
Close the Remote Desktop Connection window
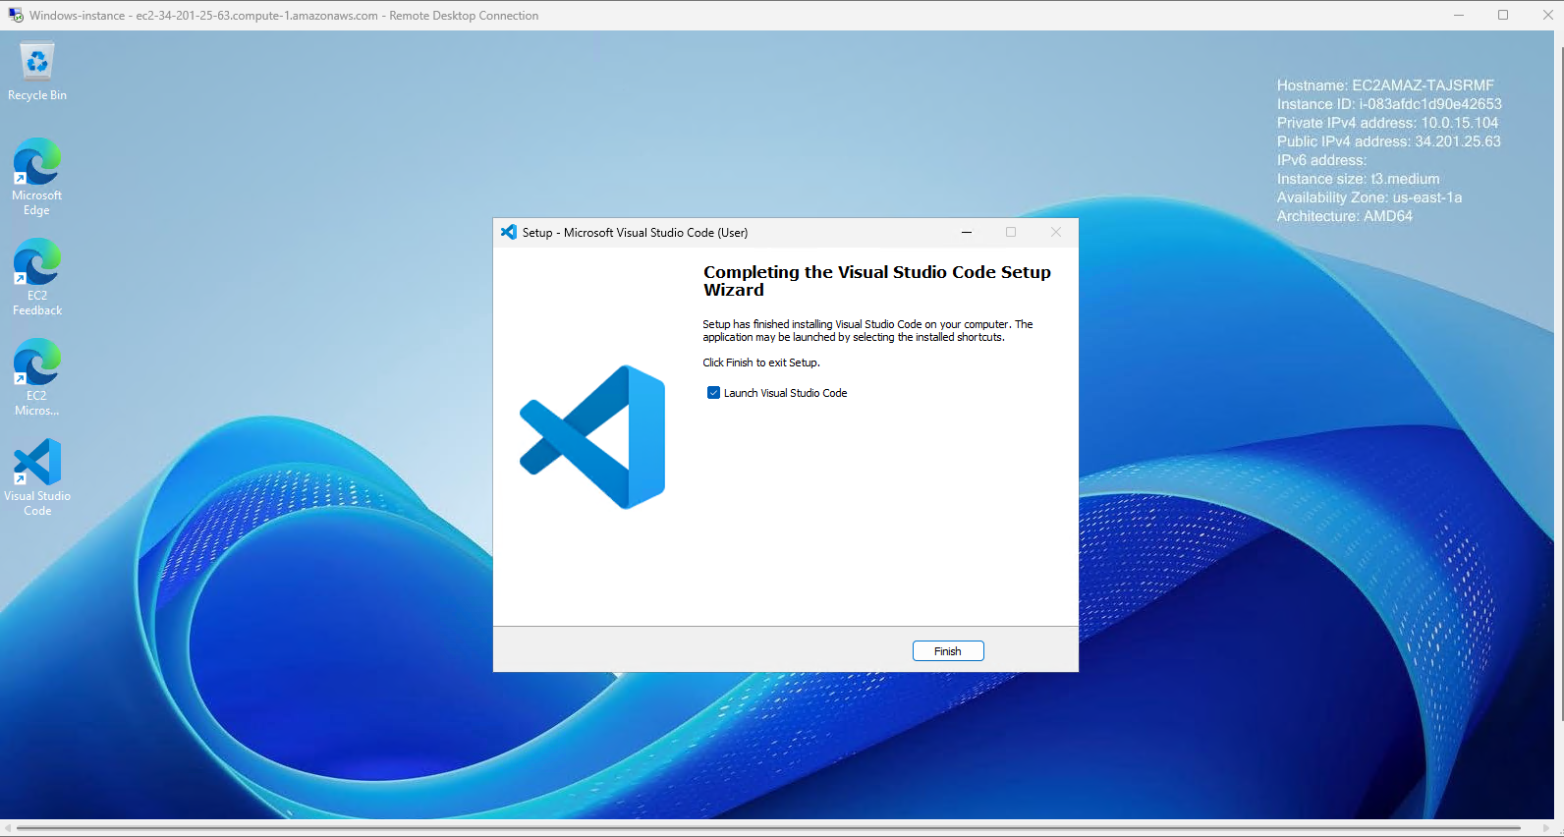(1547, 15)
